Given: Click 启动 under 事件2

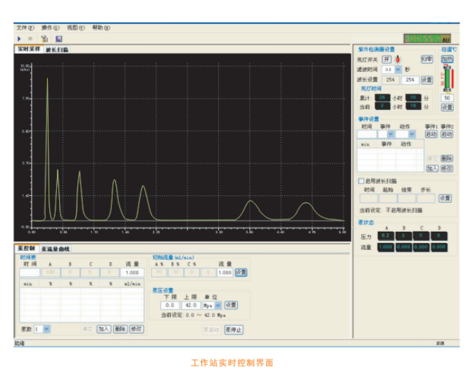Looking at the screenshot, I should coord(447,134).
